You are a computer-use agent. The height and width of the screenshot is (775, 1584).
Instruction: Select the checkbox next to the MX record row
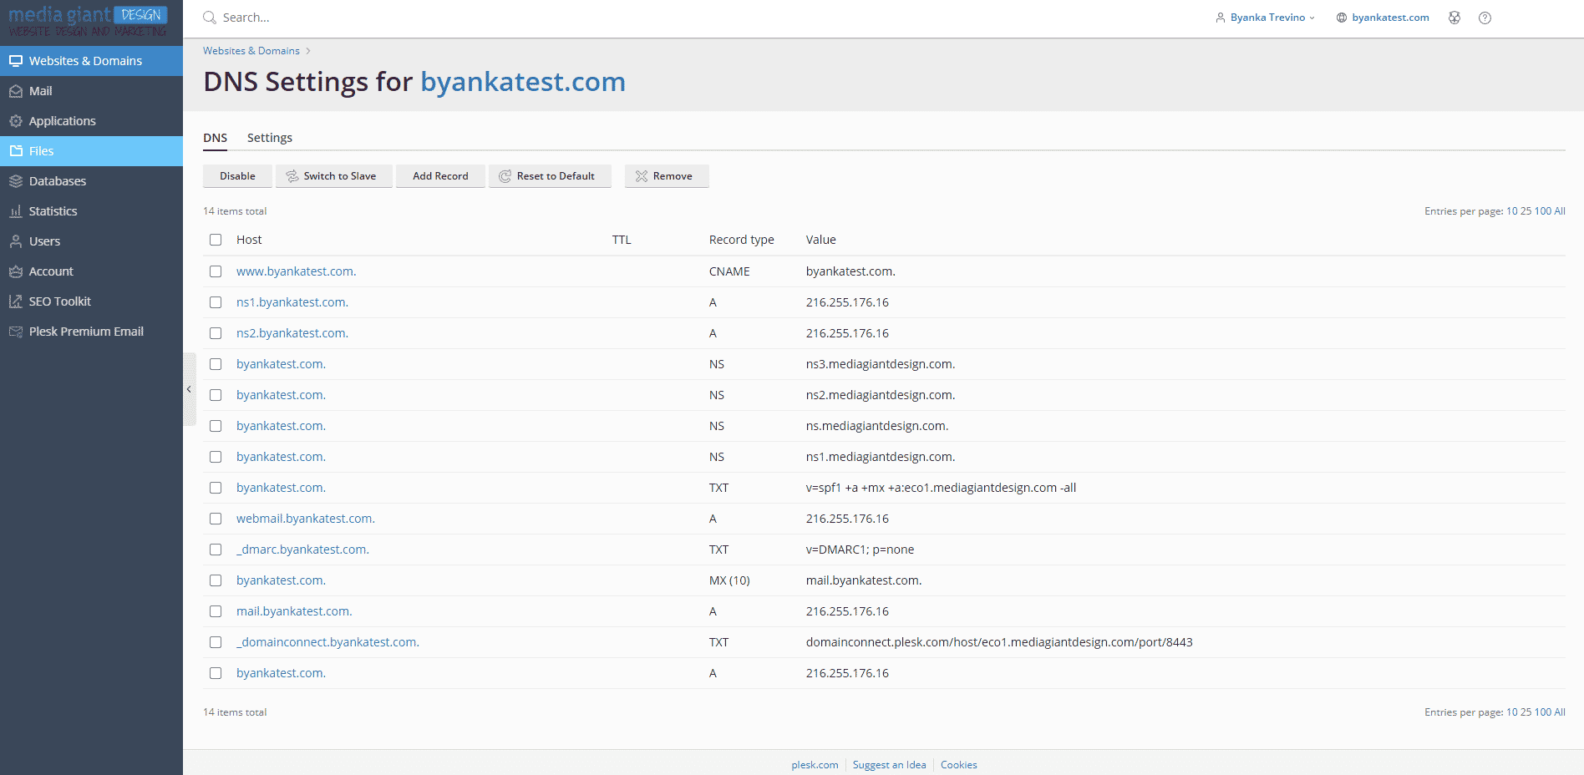pos(216,580)
